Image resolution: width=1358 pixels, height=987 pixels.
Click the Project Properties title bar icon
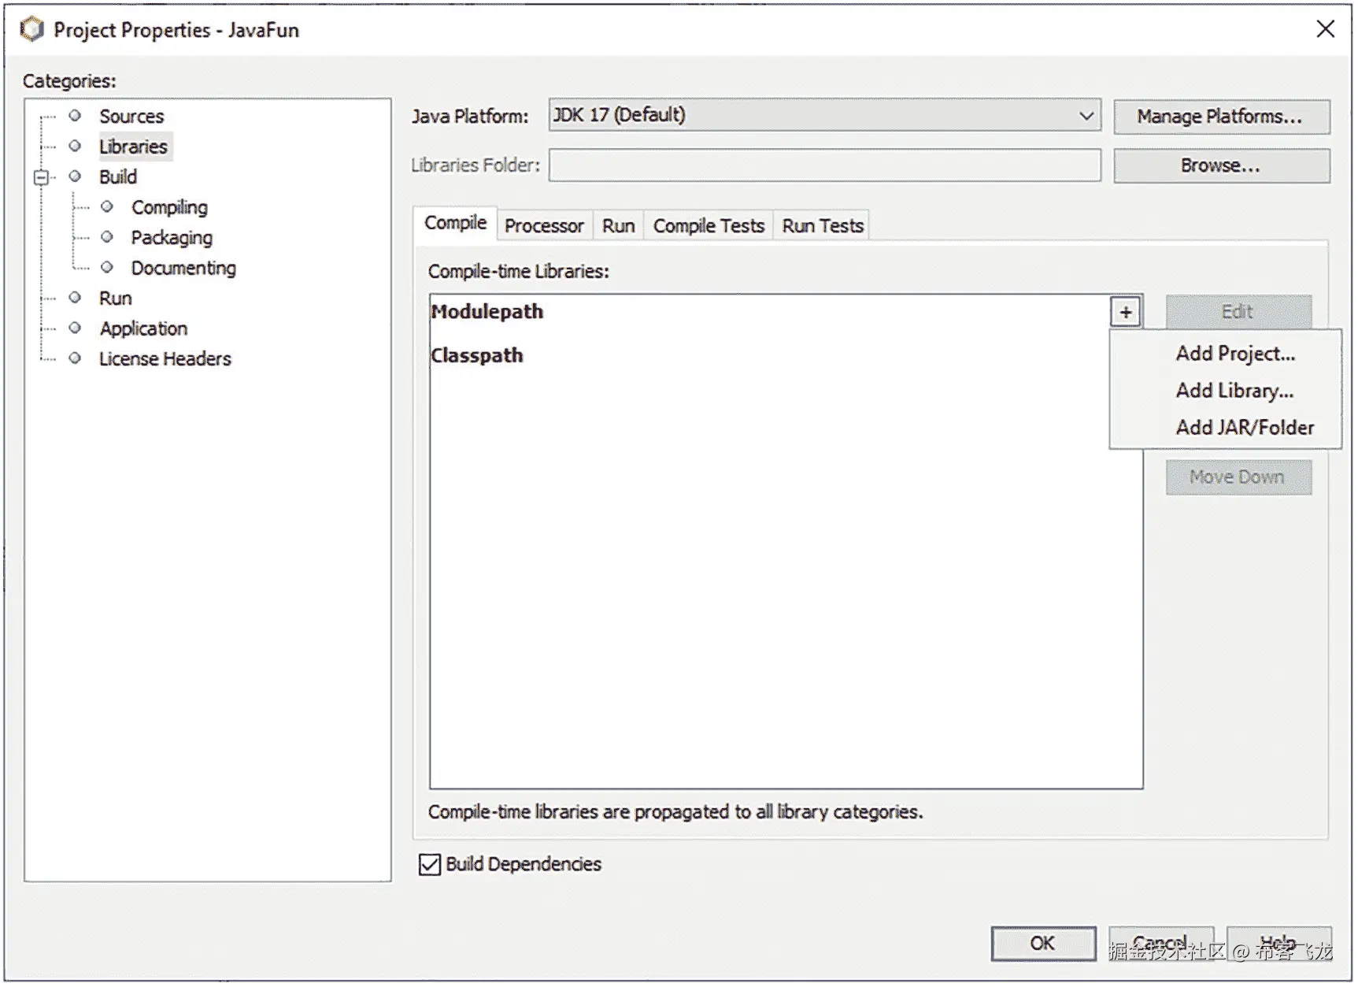31,29
